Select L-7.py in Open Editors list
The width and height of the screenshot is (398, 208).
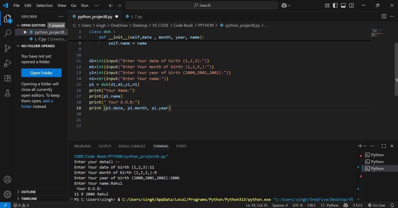pyautogui.click(x=41, y=39)
